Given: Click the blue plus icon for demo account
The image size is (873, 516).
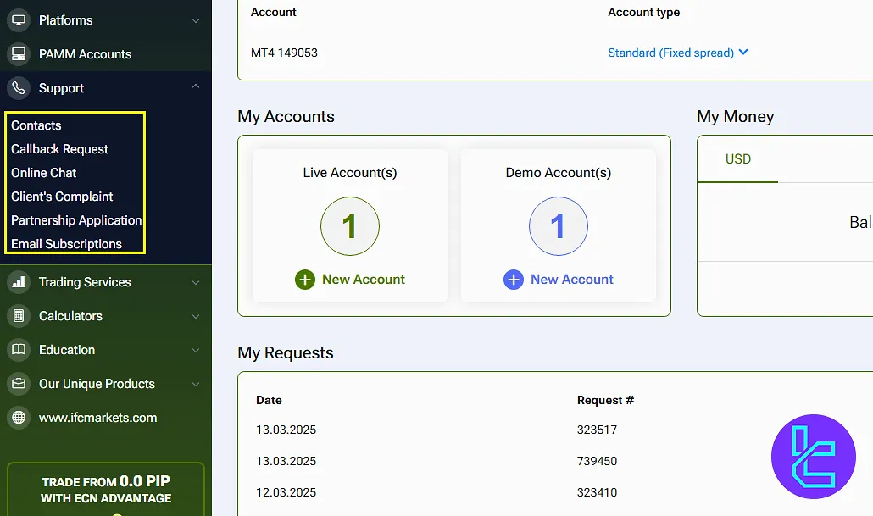Looking at the screenshot, I should tap(514, 280).
